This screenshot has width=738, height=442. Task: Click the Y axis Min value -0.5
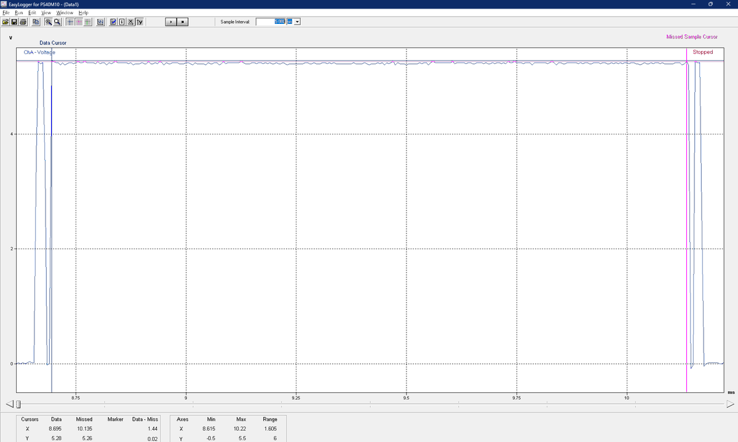click(210, 438)
